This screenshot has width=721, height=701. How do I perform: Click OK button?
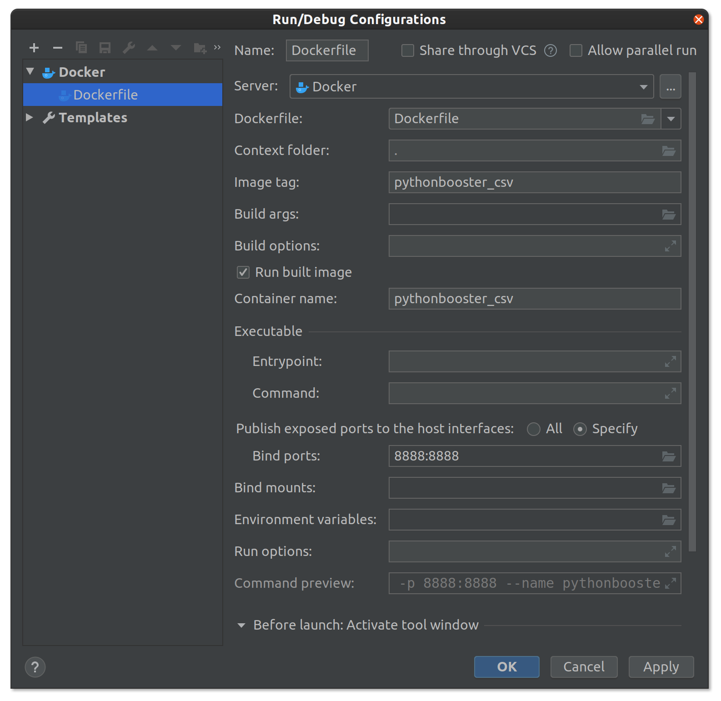(507, 667)
